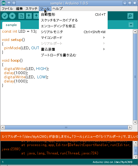This screenshot has height=166, width=138.
Task: Click 'void loop()' in the editor
Action: (x=12, y=60)
